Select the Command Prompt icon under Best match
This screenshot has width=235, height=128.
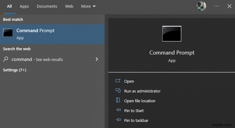[8, 33]
